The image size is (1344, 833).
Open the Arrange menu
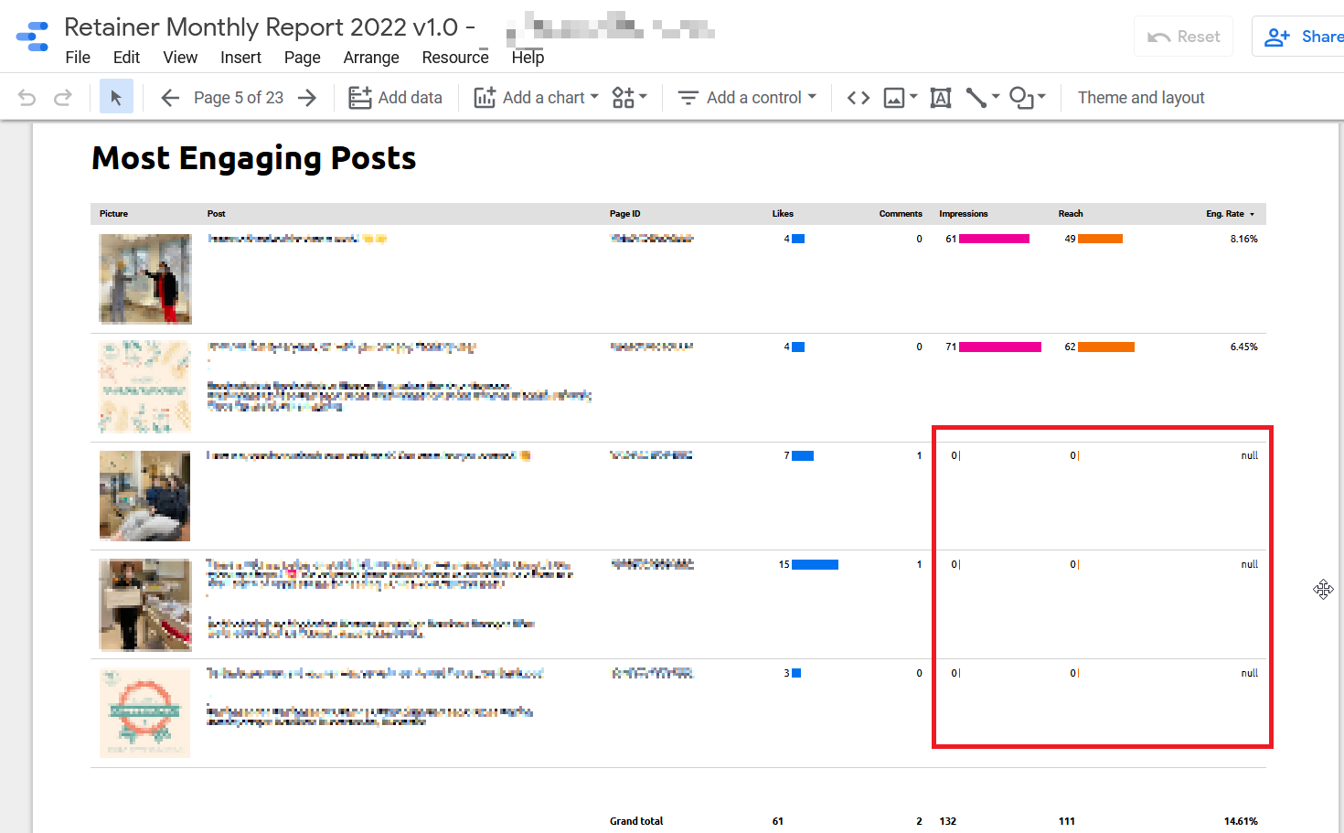click(371, 58)
